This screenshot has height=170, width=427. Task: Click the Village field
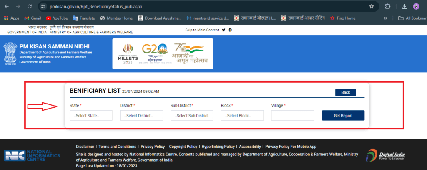[x=293, y=115]
